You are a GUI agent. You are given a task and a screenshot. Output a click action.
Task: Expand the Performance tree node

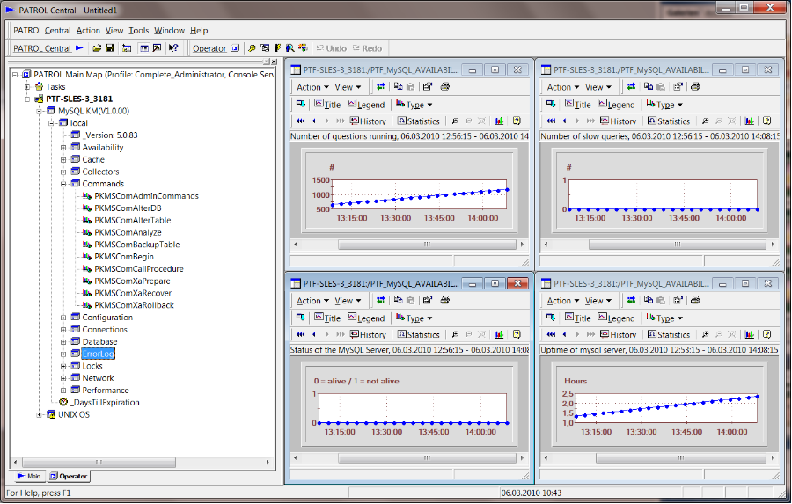pyautogui.click(x=63, y=391)
